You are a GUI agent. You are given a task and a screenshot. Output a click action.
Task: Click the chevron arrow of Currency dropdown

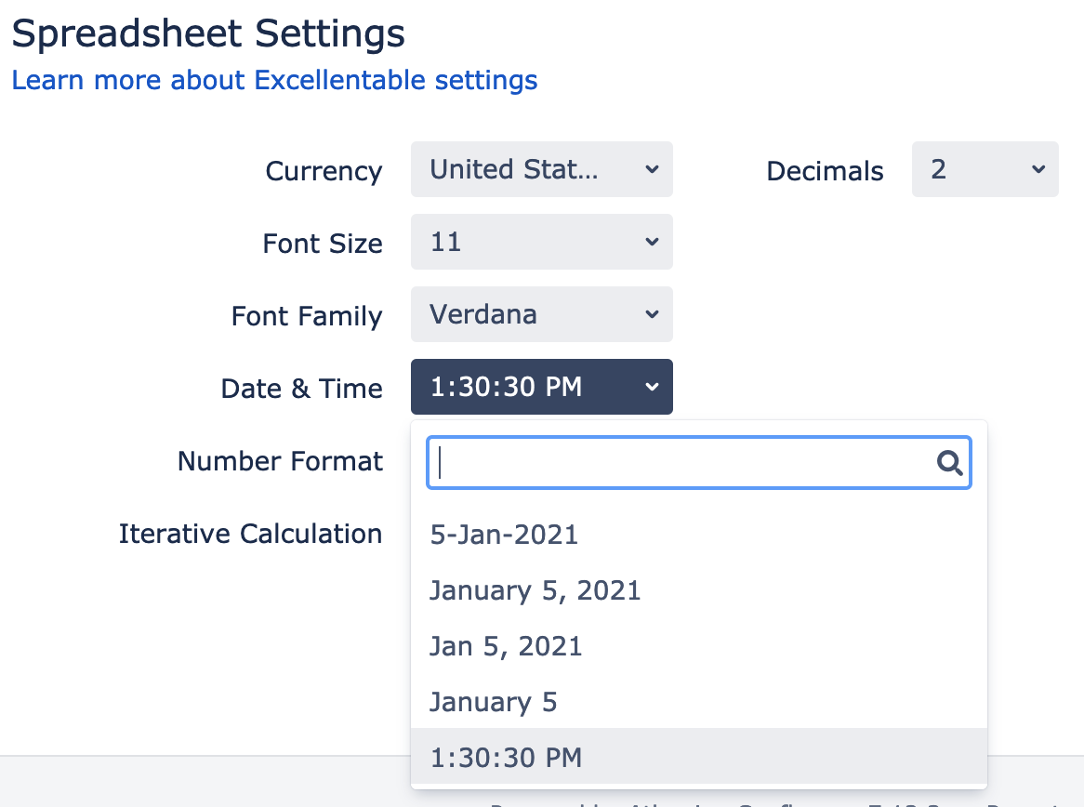pos(651,169)
